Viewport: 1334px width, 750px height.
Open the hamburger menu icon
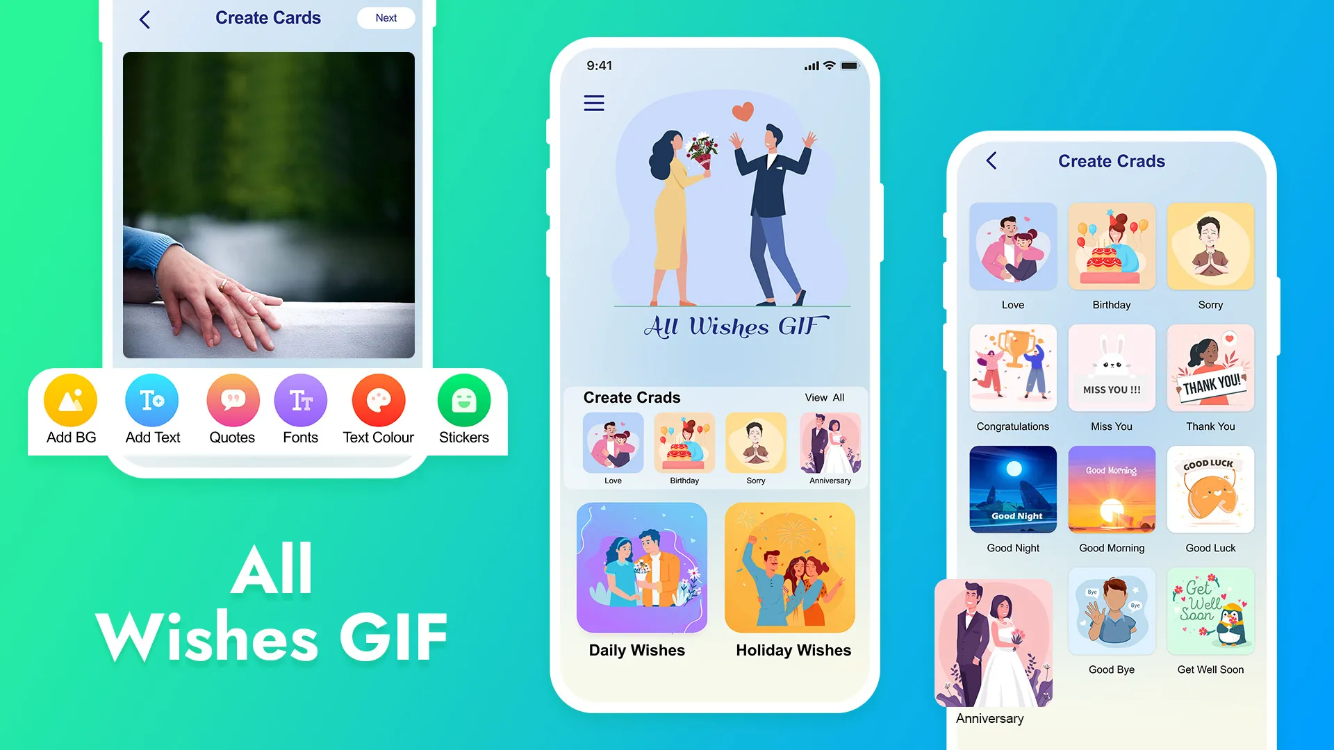pyautogui.click(x=593, y=103)
